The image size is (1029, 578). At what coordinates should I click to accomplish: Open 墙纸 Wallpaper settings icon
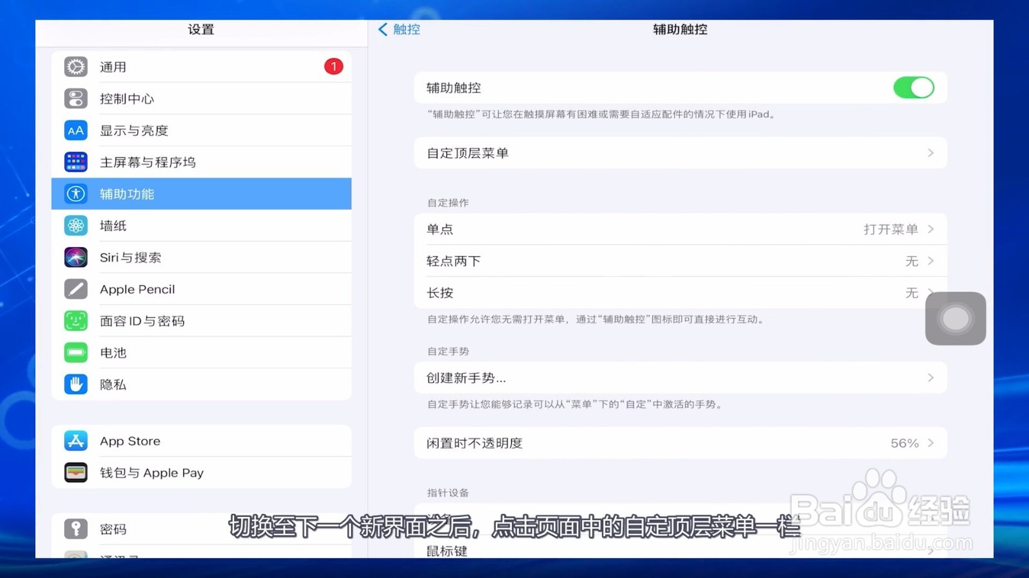(75, 225)
